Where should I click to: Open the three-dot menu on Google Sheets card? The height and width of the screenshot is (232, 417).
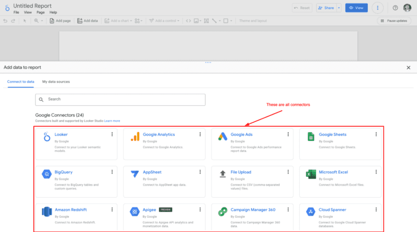(x=376, y=134)
